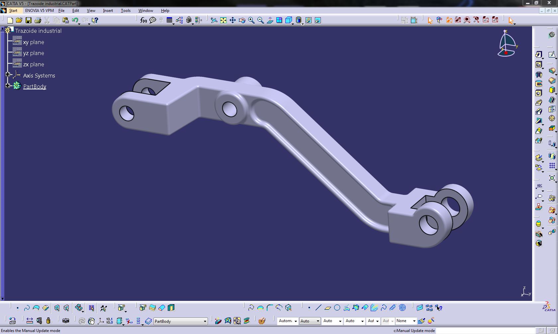Image resolution: width=558 pixels, height=334 pixels.
Task: Open the Formula f(x) tool
Action: (x=143, y=21)
